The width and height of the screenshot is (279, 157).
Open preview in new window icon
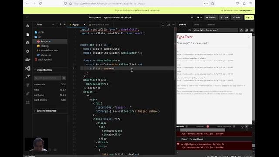[252, 30]
